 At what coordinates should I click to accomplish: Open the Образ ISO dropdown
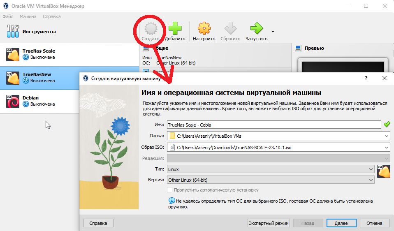click(x=387, y=148)
